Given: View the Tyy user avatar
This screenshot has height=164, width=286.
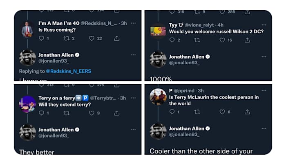Looking at the screenshot, I should coord(158,31).
